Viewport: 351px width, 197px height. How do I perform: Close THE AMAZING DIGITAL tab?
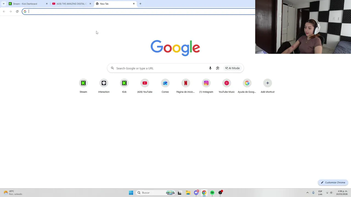coord(90,4)
